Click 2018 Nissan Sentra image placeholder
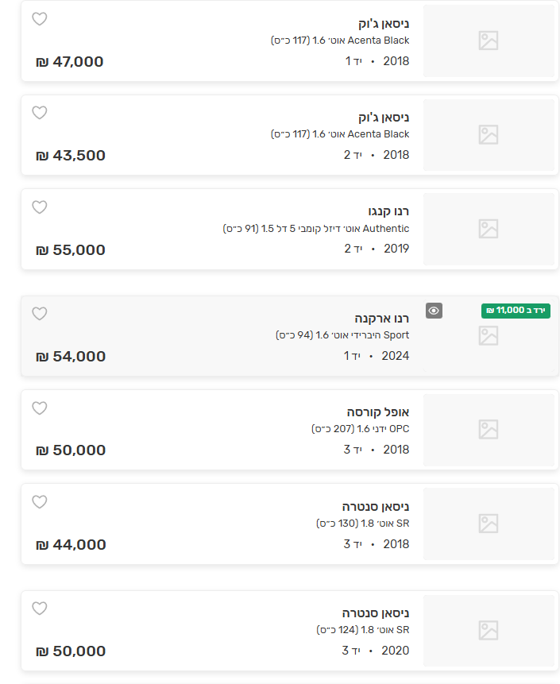Viewport: 560px width, 684px height. (x=489, y=524)
